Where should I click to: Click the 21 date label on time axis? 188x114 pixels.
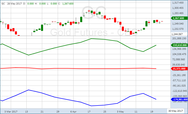(42, 111)
